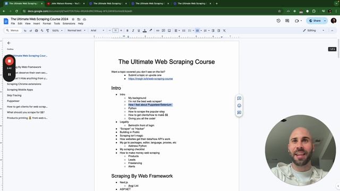This screenshot has width=340, height=191.
Task: Jump to Scraping Mobile Apps outline entry
Action: point(20,90)
